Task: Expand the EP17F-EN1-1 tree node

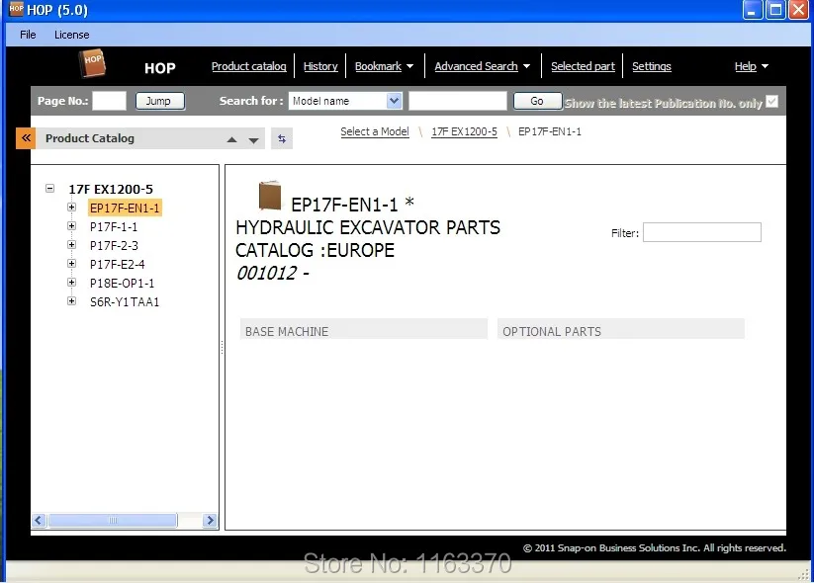Action: (71, 207)
